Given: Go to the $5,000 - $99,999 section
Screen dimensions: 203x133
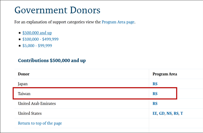Looking at the screenshot, I should [x=37, y=46].
